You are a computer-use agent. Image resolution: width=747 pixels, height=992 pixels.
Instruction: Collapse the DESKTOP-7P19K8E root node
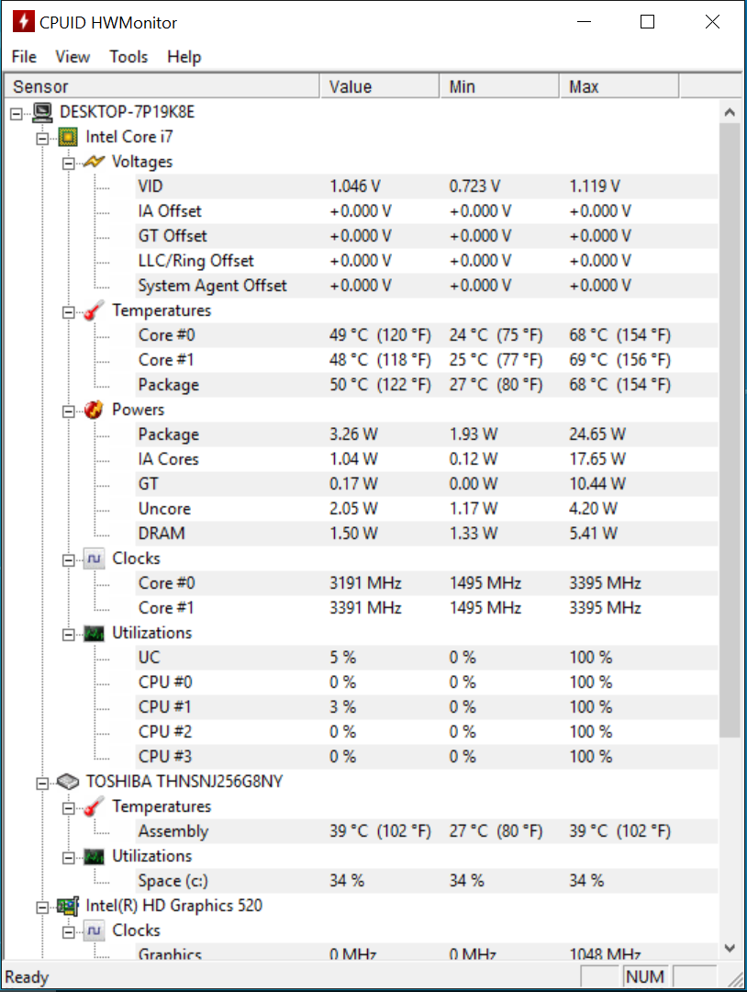[x=17, y=113]
